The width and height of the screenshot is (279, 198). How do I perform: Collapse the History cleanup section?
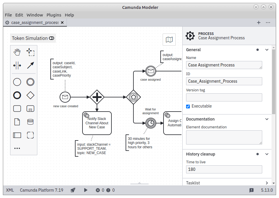pos(267,154)
